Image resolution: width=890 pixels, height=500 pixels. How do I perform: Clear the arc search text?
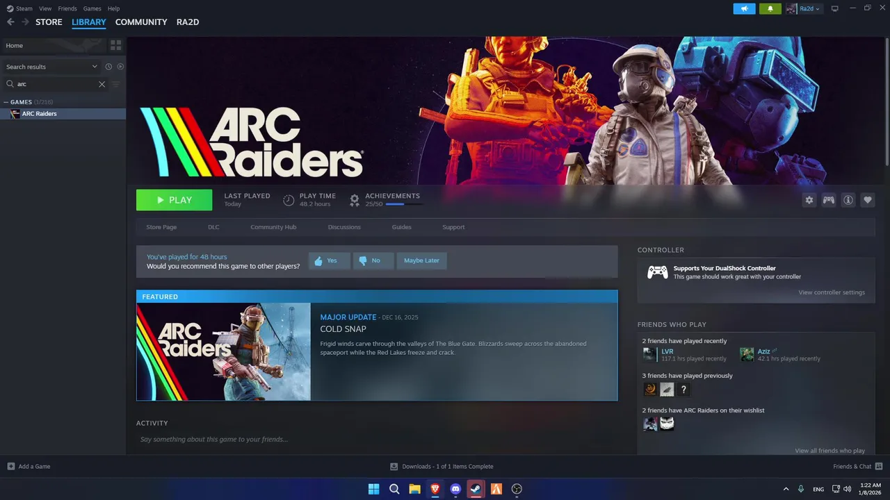(x=102, y=84)
